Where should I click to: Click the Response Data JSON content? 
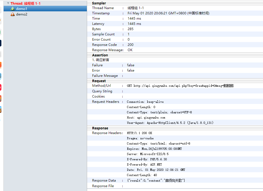155,180
